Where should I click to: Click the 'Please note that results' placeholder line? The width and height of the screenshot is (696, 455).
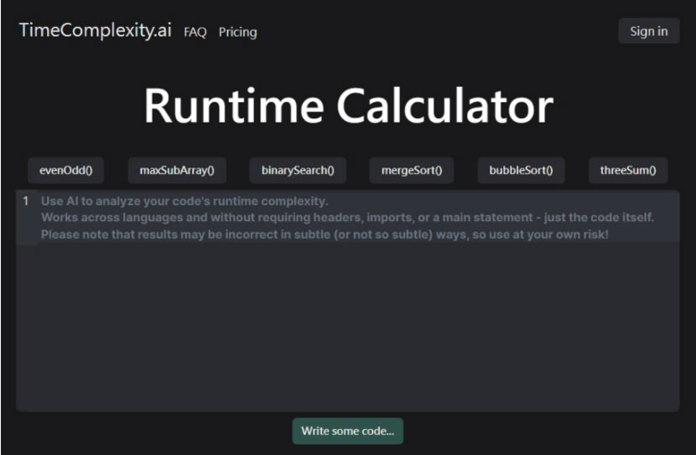click(325, 235)
